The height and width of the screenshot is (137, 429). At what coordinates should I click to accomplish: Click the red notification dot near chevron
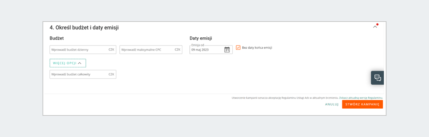[378, 25]
